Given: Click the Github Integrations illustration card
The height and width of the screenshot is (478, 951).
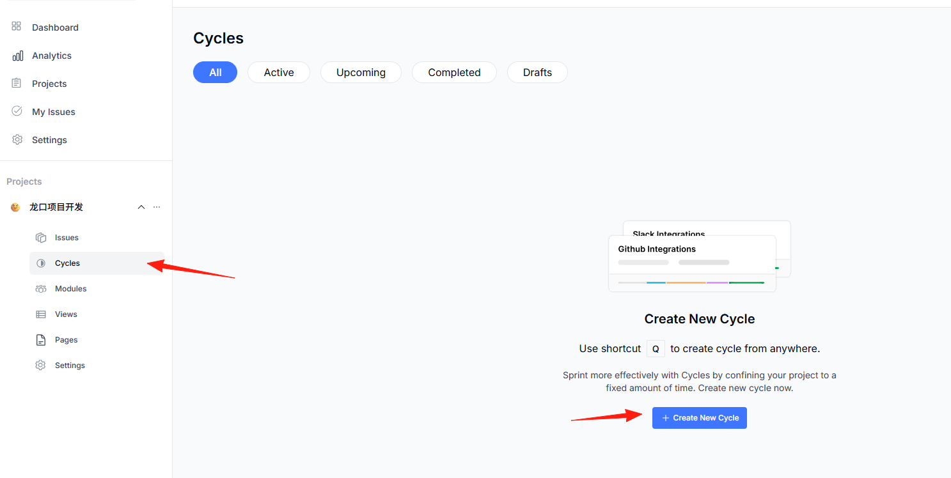Looking at the screenshot, I should (x=692, y=263).
